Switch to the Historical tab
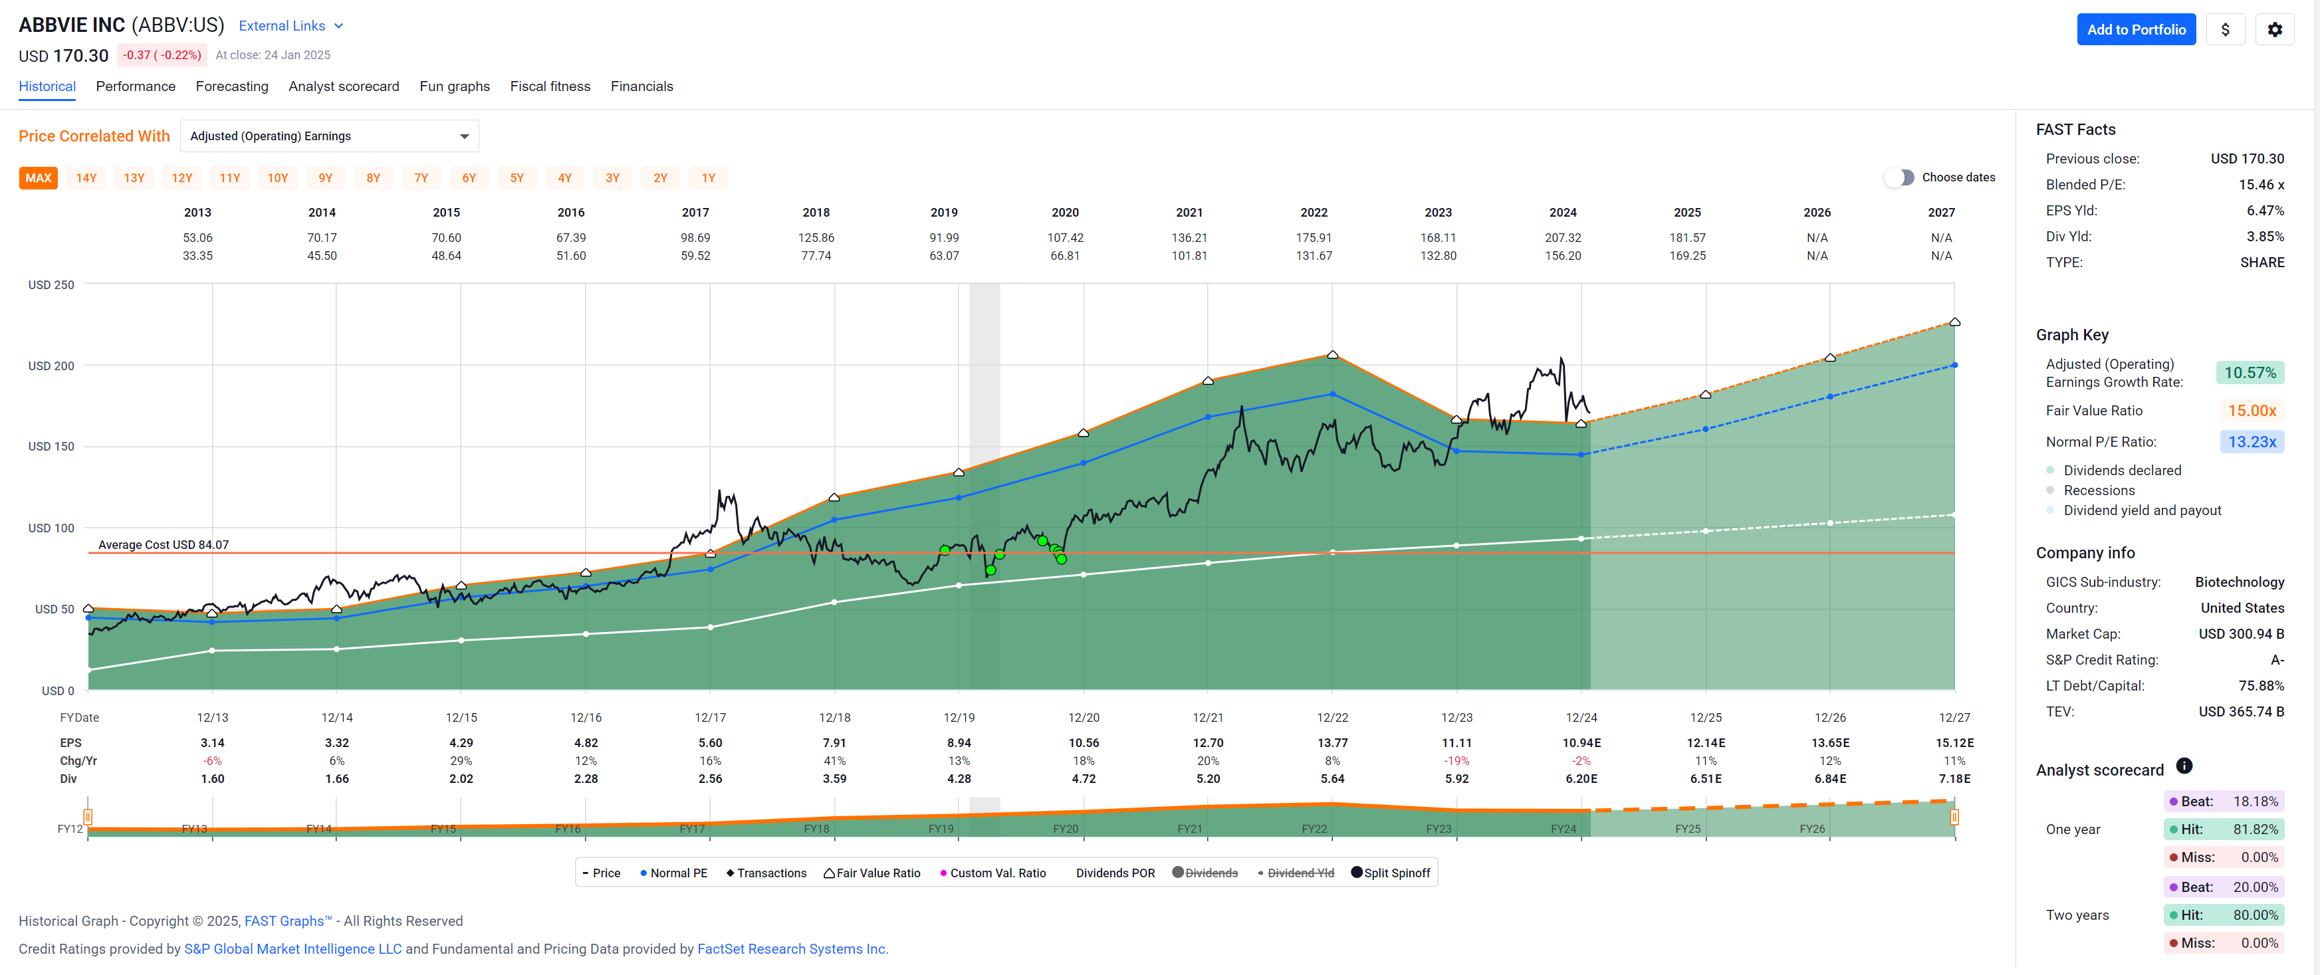The width and height of the screenshot is (2320, 975). 47,86
